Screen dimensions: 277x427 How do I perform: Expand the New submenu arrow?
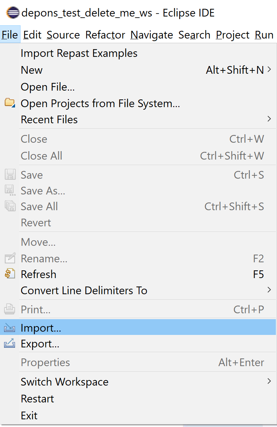click(x=269, y=69)
